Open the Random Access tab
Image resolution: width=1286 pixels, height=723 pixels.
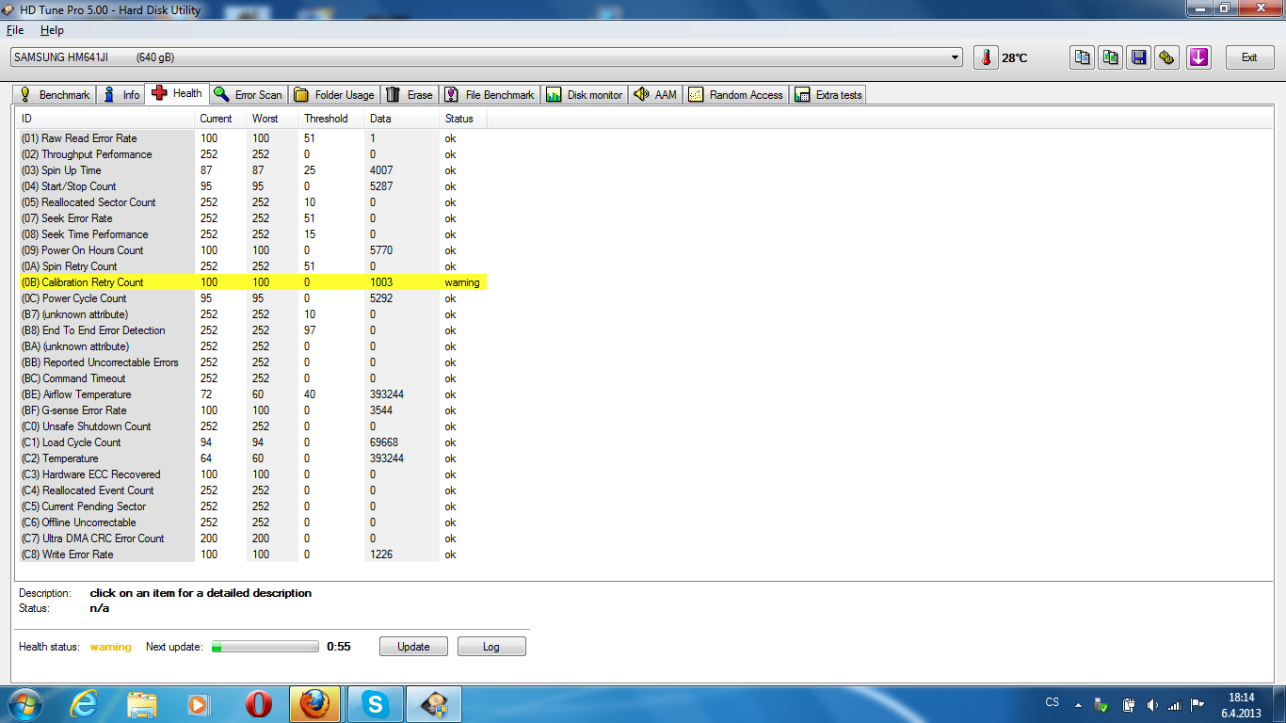(x=736, y=95)
